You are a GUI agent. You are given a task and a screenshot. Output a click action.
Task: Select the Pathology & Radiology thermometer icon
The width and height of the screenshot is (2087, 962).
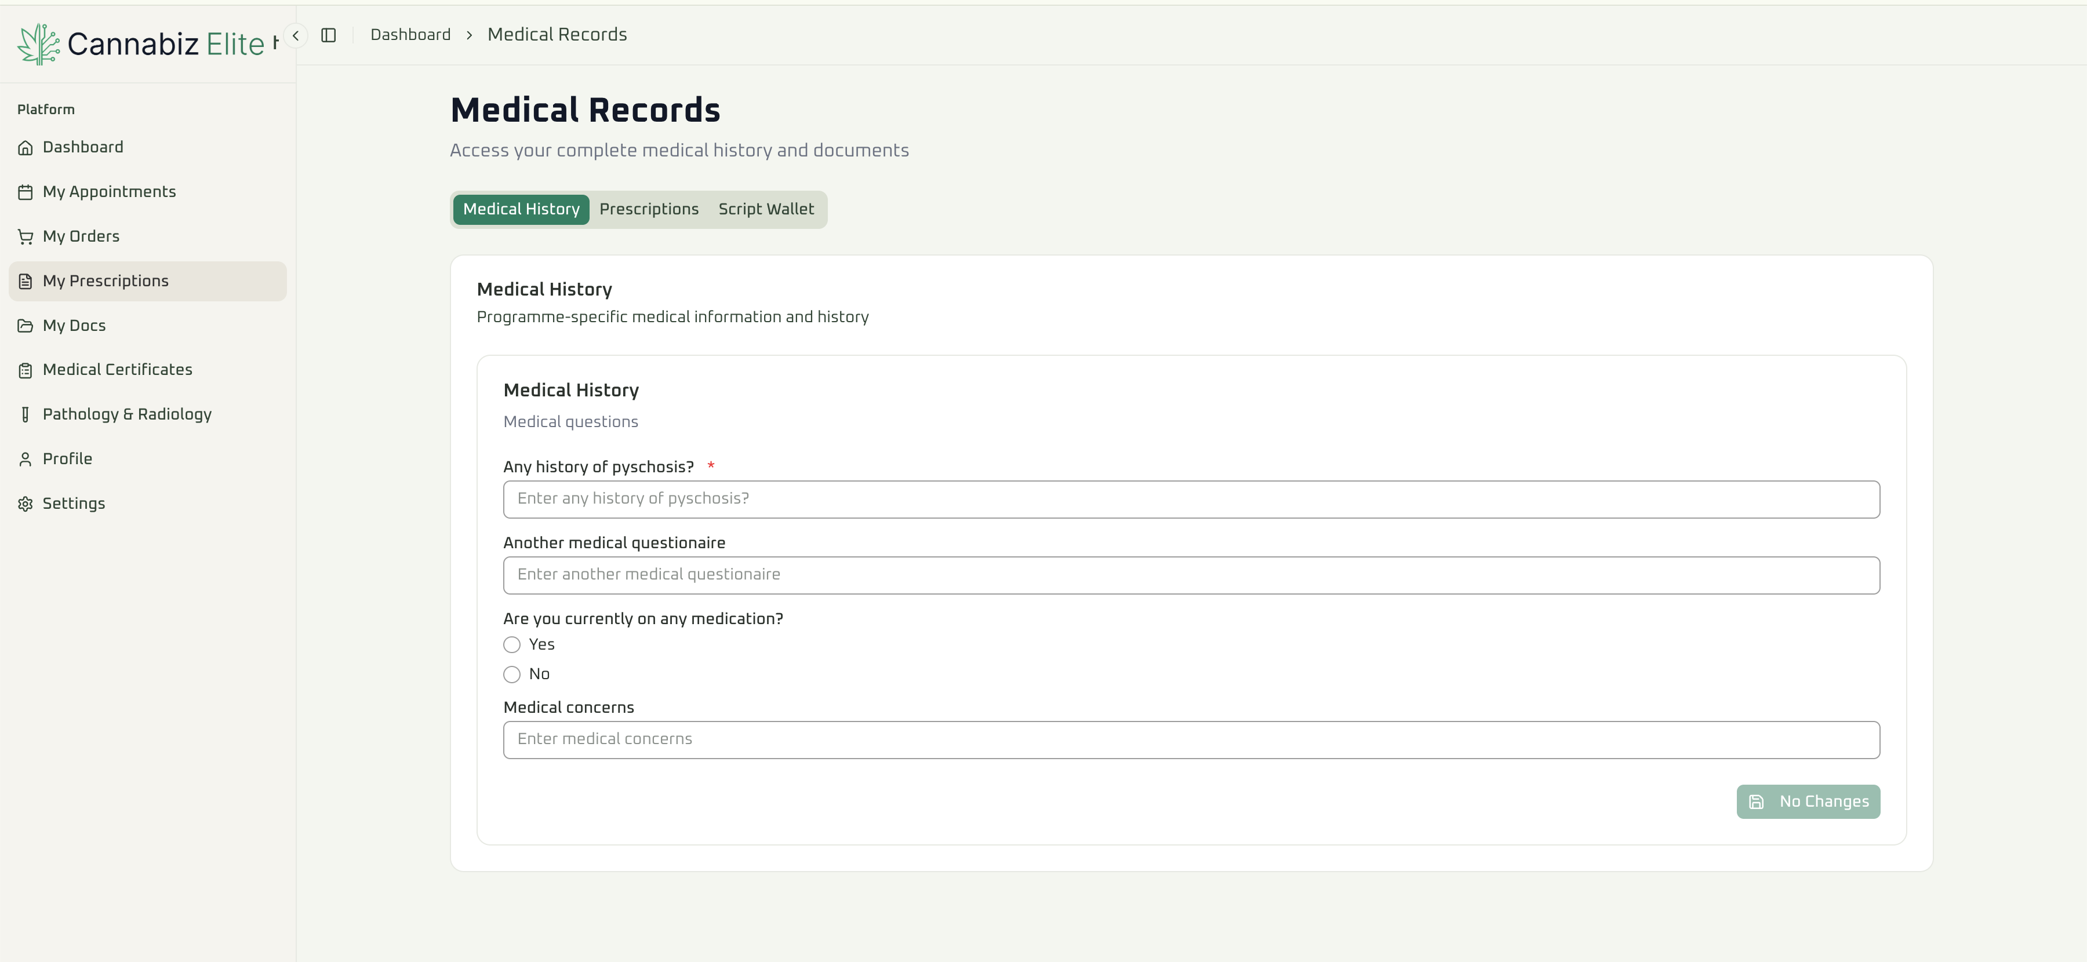(25, 414)
